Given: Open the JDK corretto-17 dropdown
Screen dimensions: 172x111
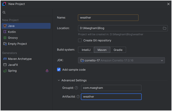Looking at the screenshot, I should (x=122, y=60).
